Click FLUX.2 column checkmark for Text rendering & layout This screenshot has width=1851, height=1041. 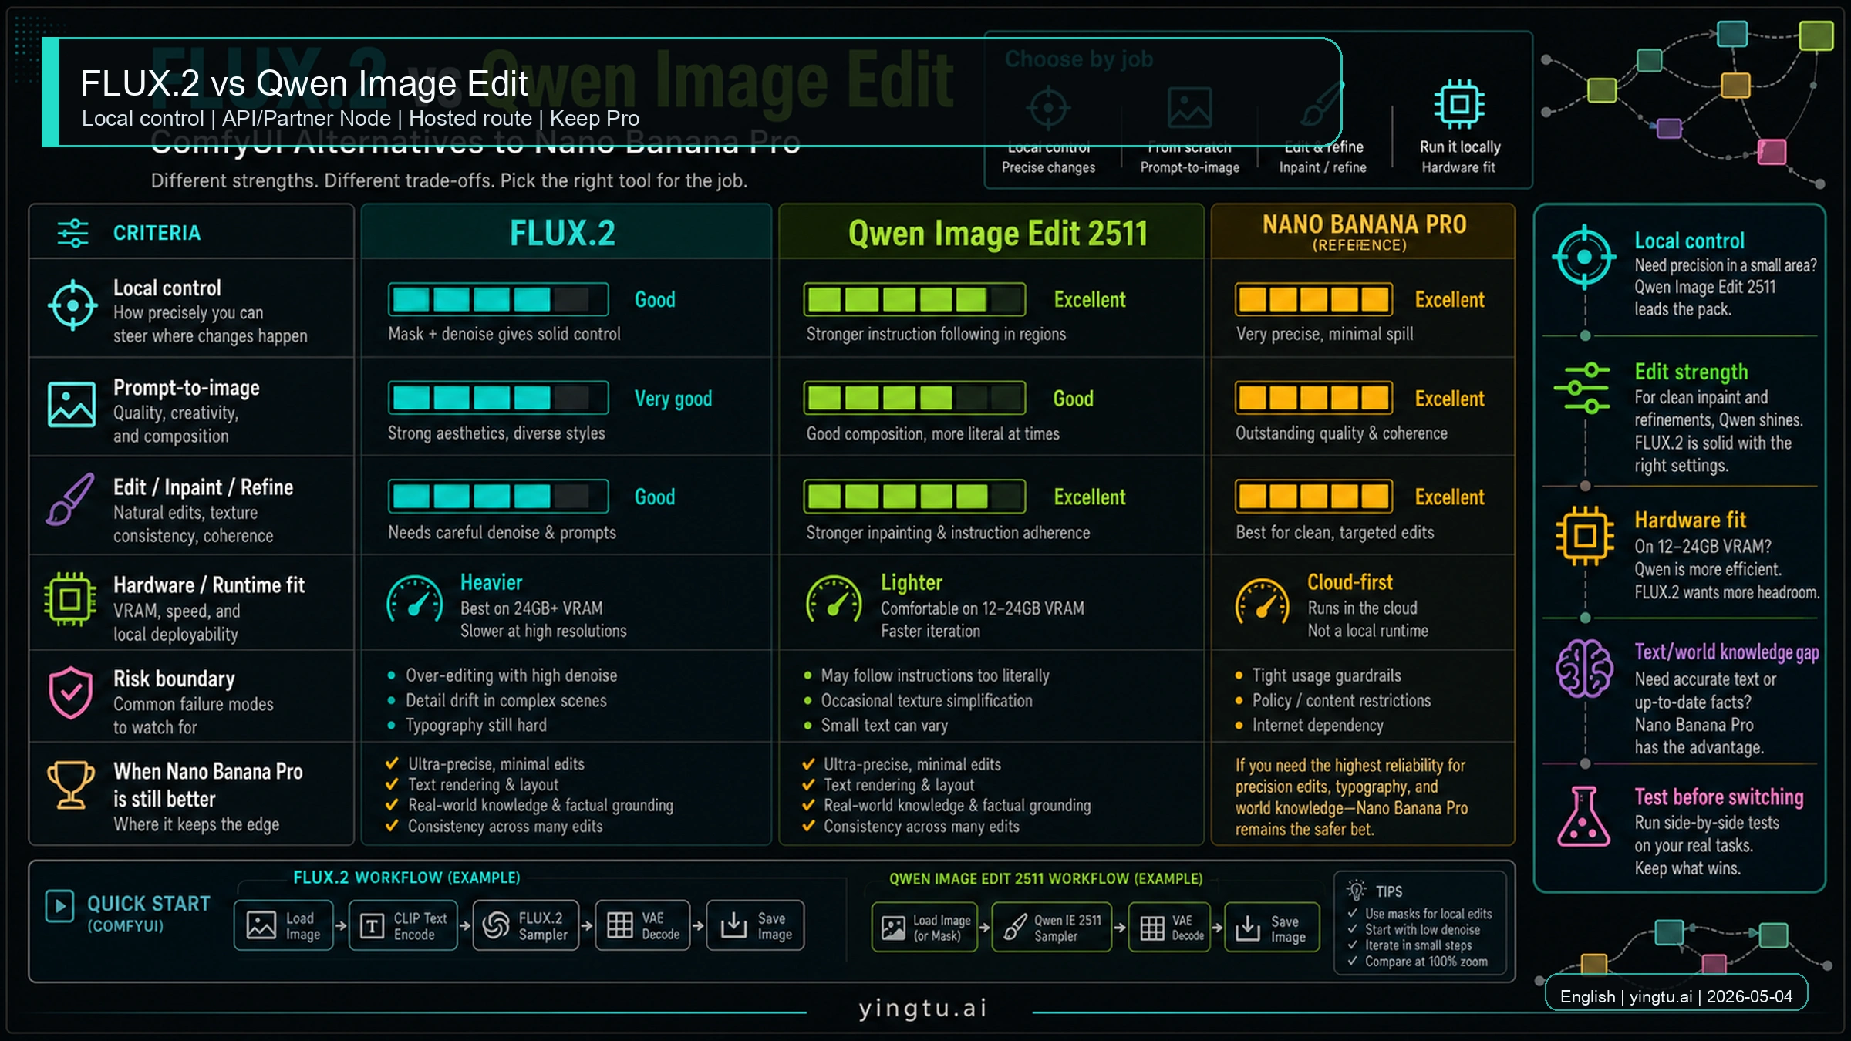point(392,784)
